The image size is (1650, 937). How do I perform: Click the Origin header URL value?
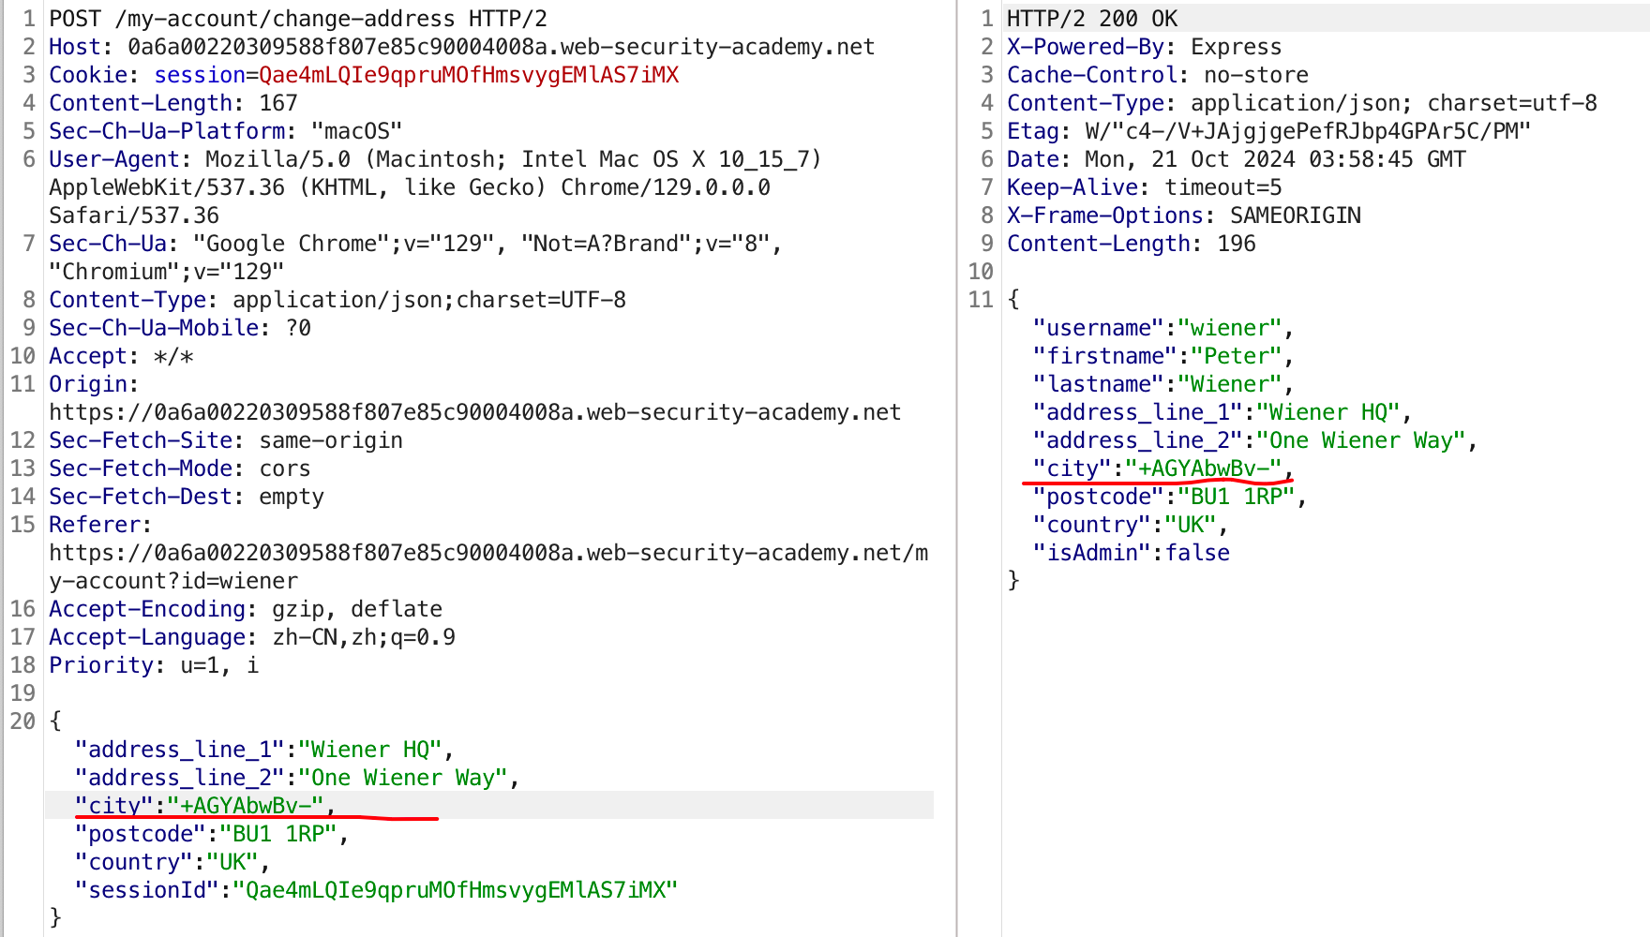474,412
